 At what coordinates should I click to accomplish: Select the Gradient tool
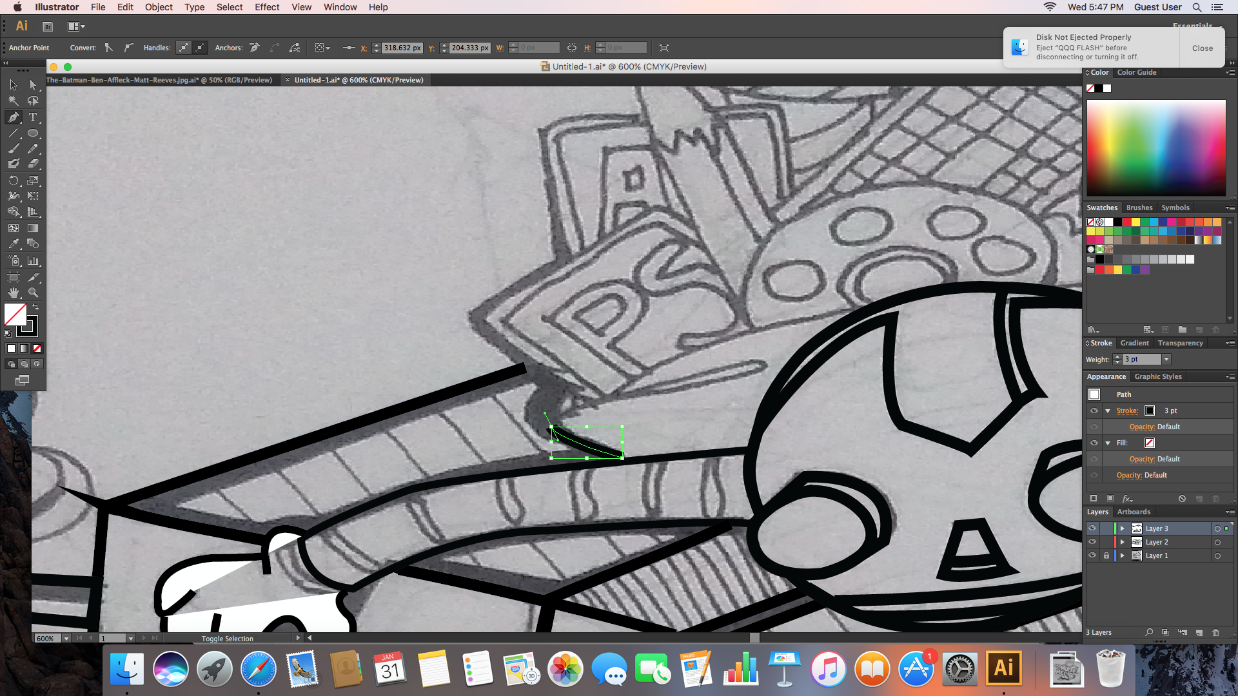[x=33, y=228]
